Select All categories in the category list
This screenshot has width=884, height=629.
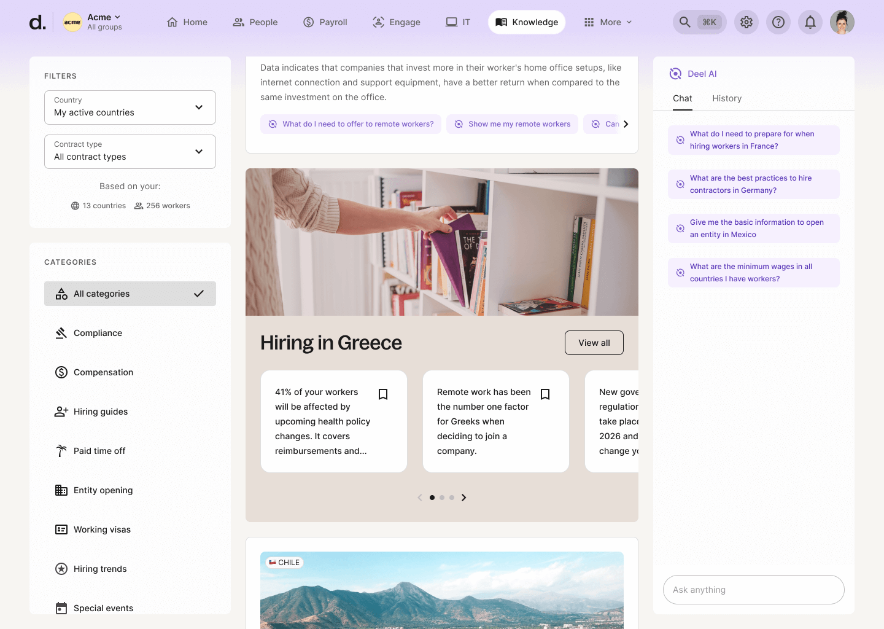[x=130, y=294]
